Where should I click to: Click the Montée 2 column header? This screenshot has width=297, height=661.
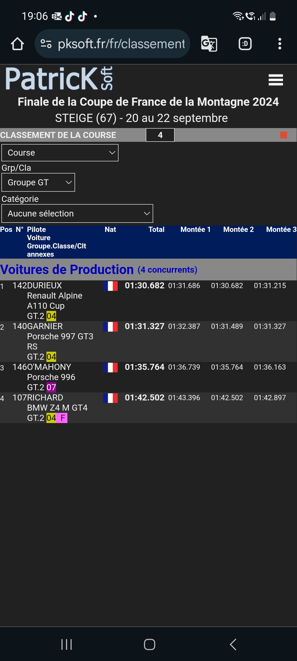click(x=238, y=229)
